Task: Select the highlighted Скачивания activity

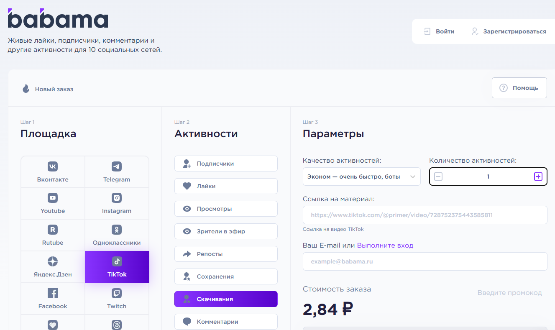Action: point(226,299)
